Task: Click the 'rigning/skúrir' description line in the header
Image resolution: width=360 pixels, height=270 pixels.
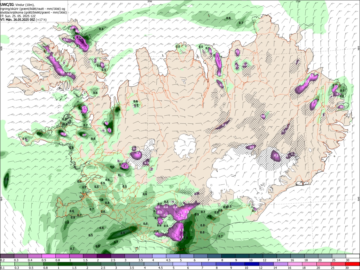Action: pyautogui.click(x=33, y=9)
